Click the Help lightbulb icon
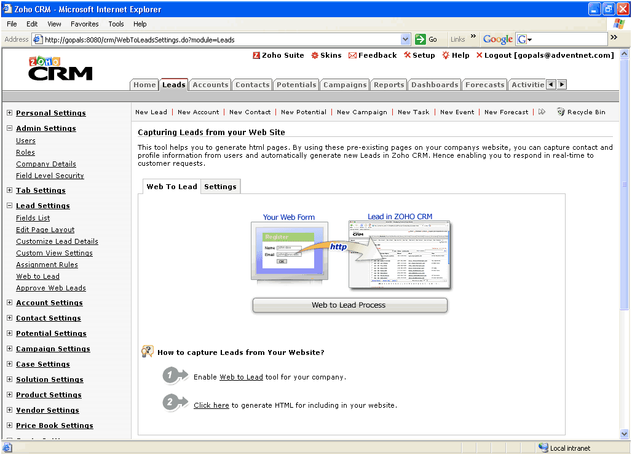Viewport: 632px width, 455px height. (x=445, y=55)
